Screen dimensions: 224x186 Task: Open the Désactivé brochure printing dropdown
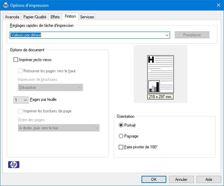50,88
